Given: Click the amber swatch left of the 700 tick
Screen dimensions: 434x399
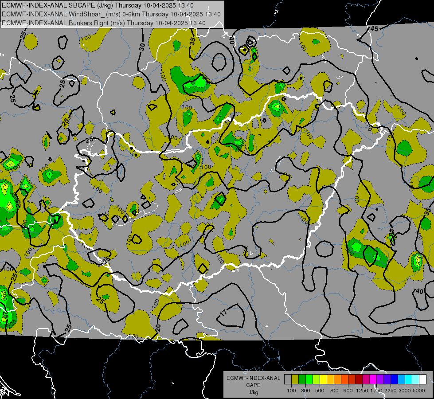Looking at the screenshot, I should 330,379.
